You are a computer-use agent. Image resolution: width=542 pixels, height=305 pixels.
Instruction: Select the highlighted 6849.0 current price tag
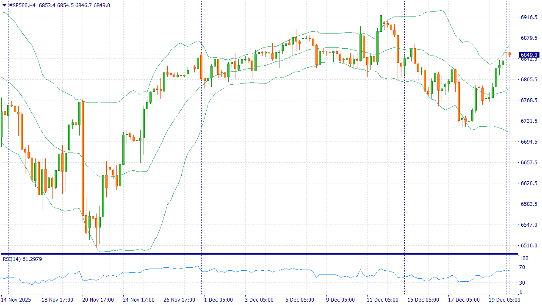click(x=529, y=55)
